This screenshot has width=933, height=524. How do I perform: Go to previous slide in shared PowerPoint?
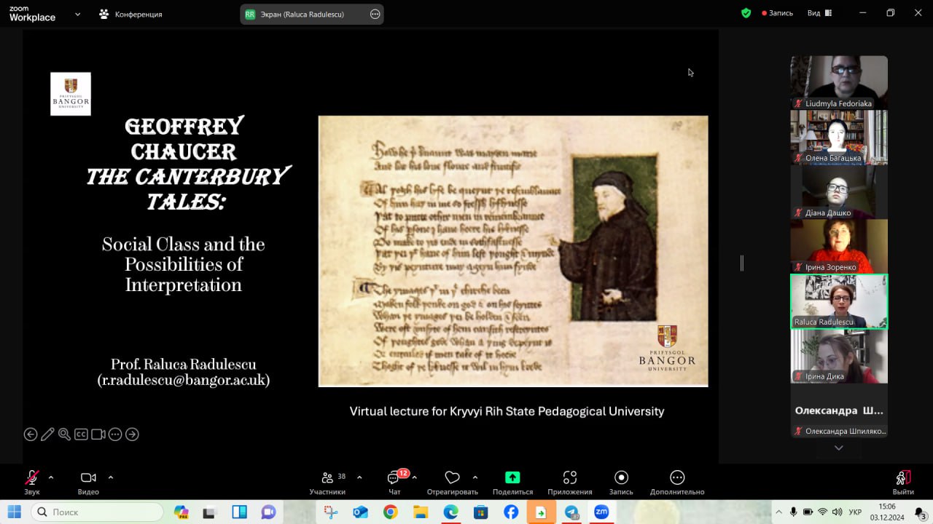pyautogui.click(x=31, y=434)
